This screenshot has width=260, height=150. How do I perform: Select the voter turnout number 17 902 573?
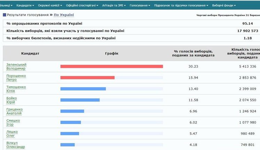pyautogui.click(x=247, y=31)
